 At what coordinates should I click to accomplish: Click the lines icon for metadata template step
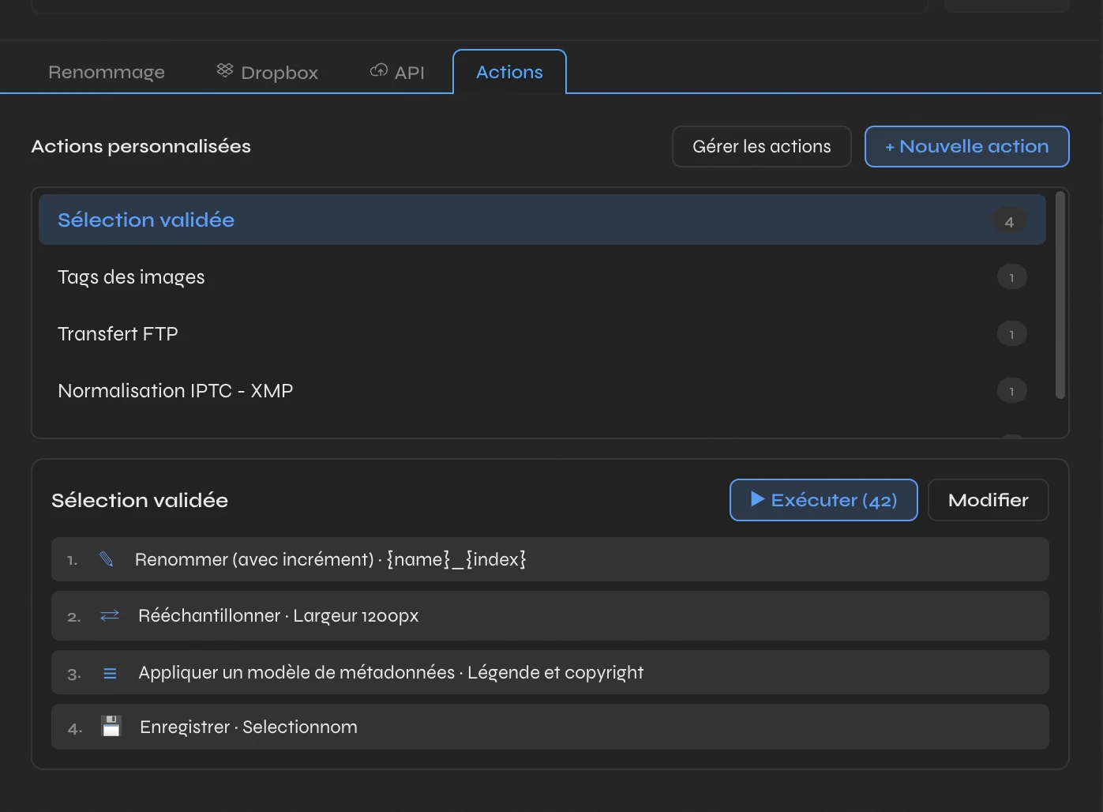pos(110,673)
